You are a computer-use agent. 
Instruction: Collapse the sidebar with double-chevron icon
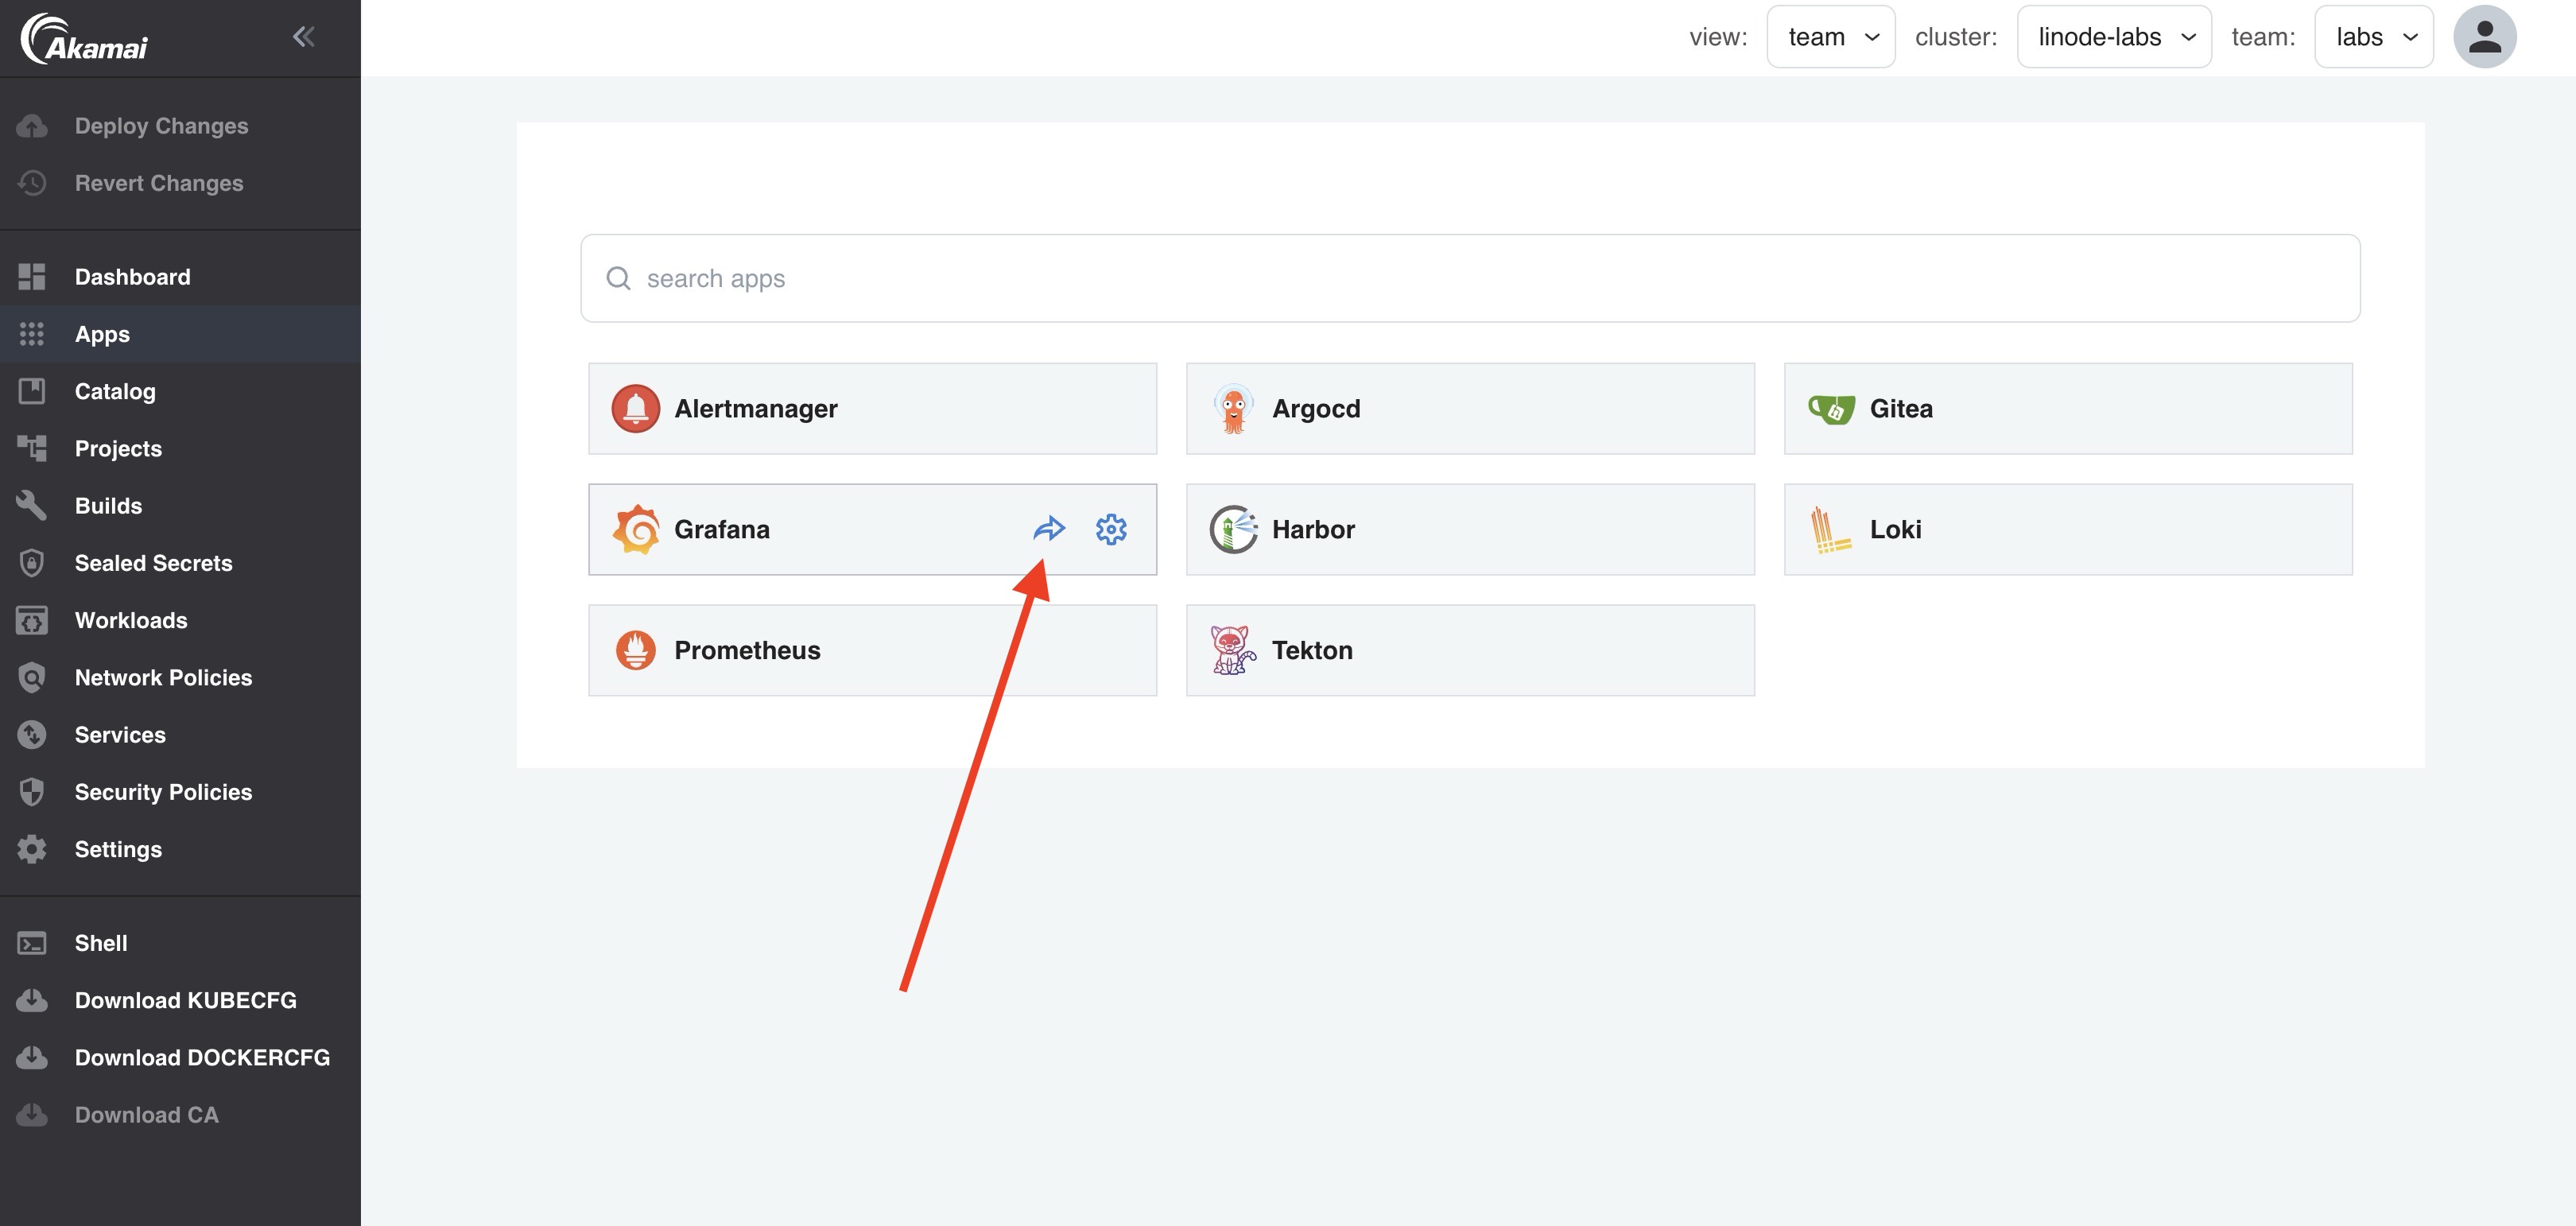pos(304,37)
